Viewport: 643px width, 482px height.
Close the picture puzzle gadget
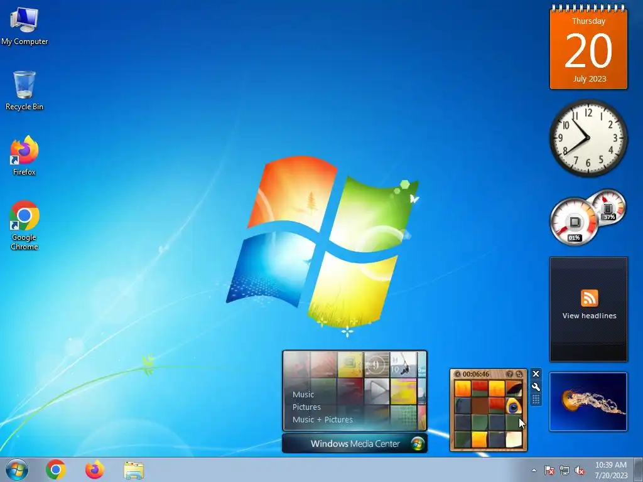[536, 374]
